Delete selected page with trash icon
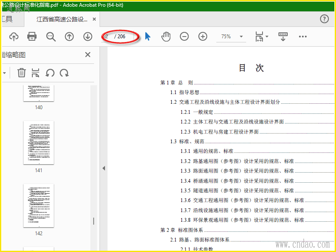Screen dimensions: 336x252 [x=21, y=73]
